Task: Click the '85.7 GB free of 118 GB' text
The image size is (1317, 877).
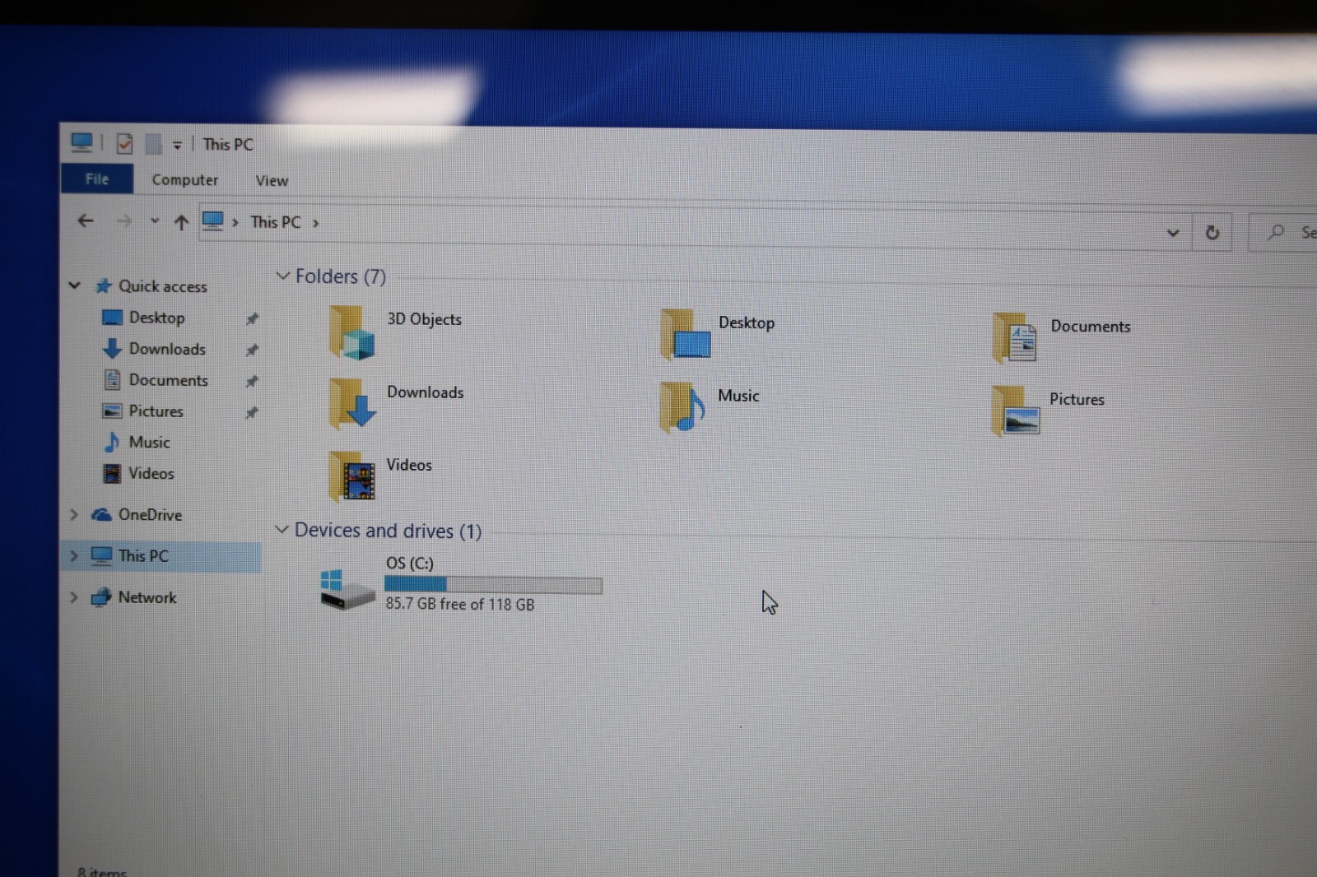Action: coord(460,604)
